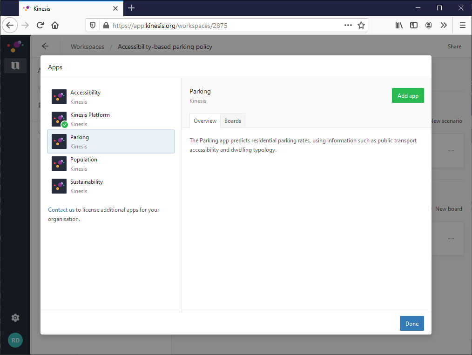Click the Population app name
The height and width of the screenshot is (355, 472).
84,160
